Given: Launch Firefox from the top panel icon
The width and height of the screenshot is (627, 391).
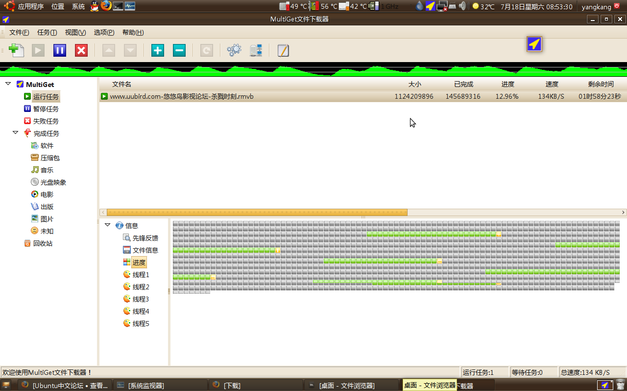Looking at the screenshot, I should [x=106, y=6].
